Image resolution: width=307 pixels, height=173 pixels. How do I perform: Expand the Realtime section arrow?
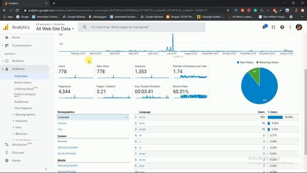[x=2, y=61]
